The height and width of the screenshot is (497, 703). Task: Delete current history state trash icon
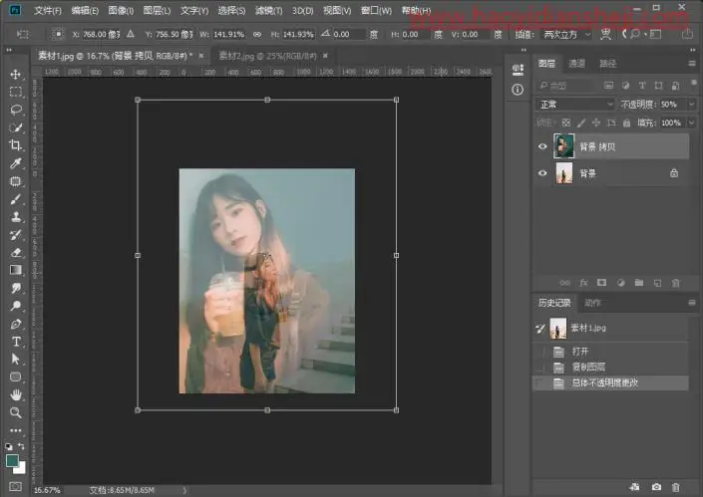676,487
